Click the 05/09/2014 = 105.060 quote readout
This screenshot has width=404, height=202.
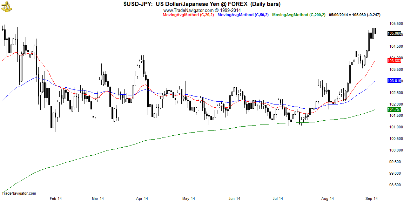click(x=355, y=15)
